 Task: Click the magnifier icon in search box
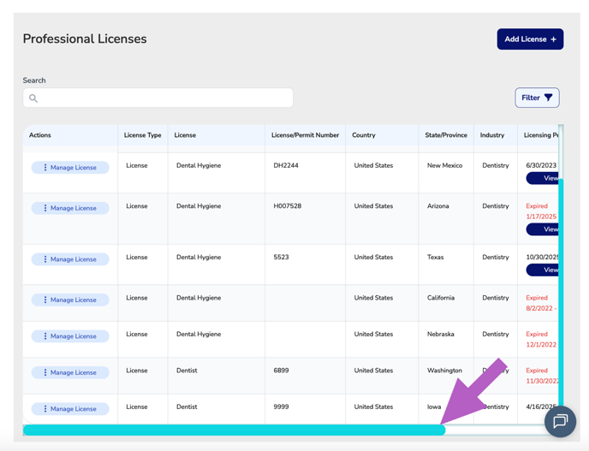point(33,98)
